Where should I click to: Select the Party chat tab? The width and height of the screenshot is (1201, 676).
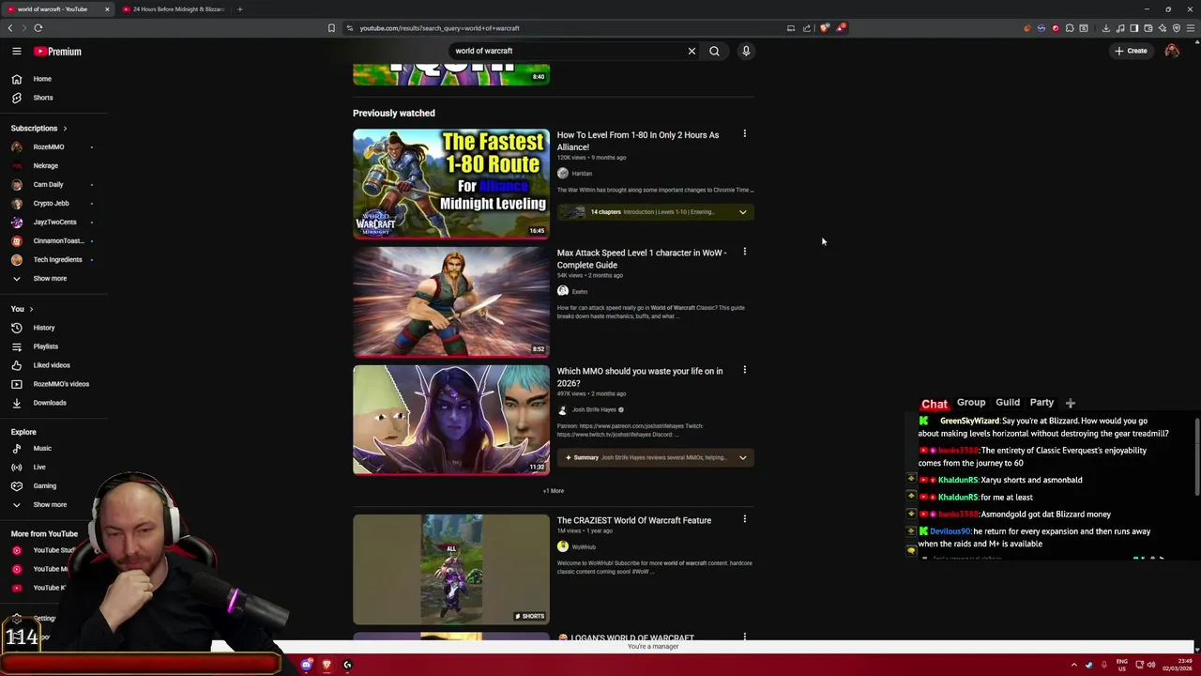coord(1041,402)
